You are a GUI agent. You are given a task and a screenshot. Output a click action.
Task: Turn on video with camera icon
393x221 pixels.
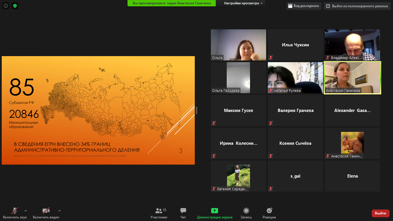(46, 211)
